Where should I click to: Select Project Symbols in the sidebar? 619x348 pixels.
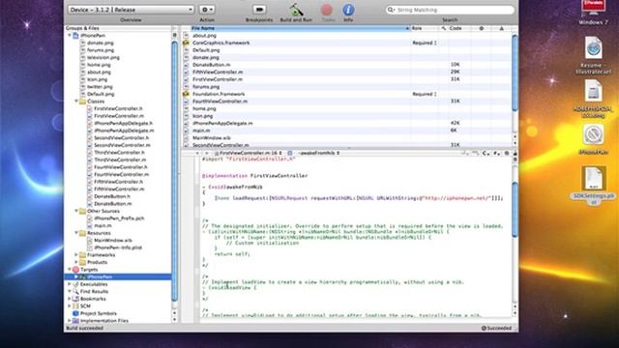point(99,313)
